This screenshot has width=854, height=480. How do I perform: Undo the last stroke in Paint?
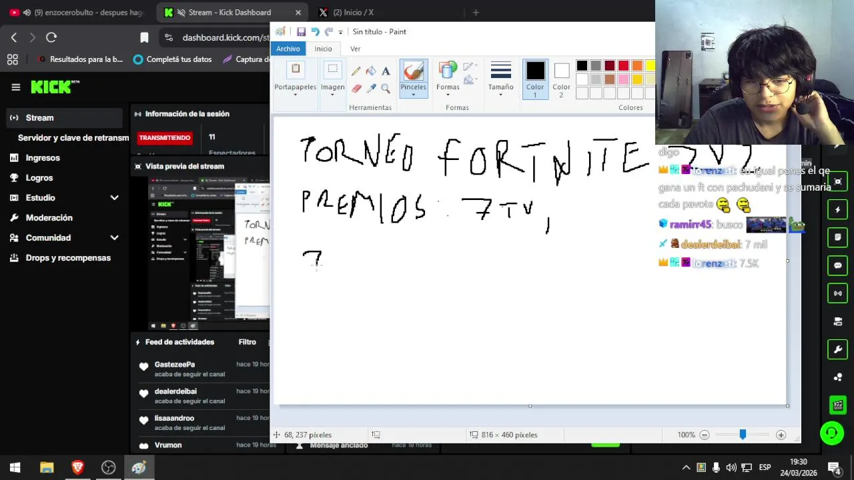click(315, 31)
